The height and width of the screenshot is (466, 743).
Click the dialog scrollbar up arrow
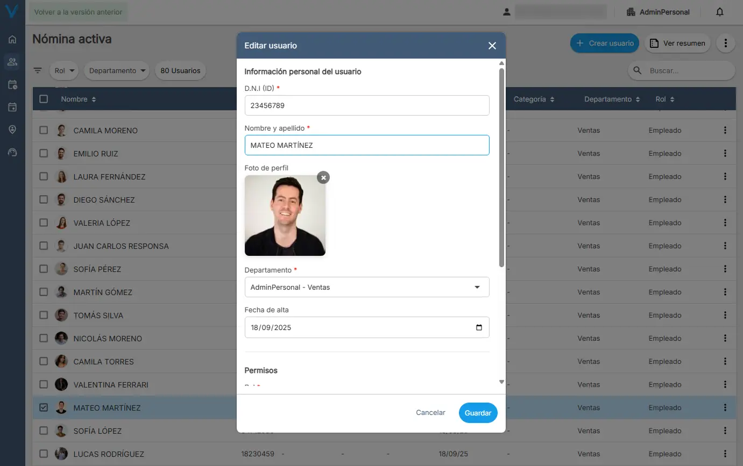[501, 63]
